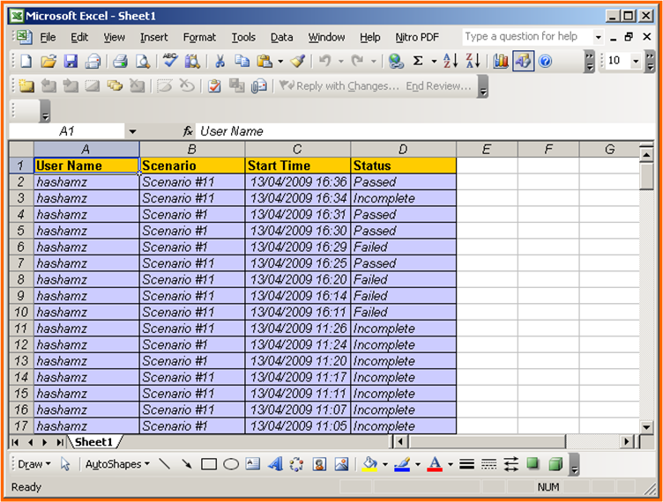Image resolution: width=663 pixels, height=502 pixels.
Task: Open the Print Preview icon
Action: tap(144, 61)
